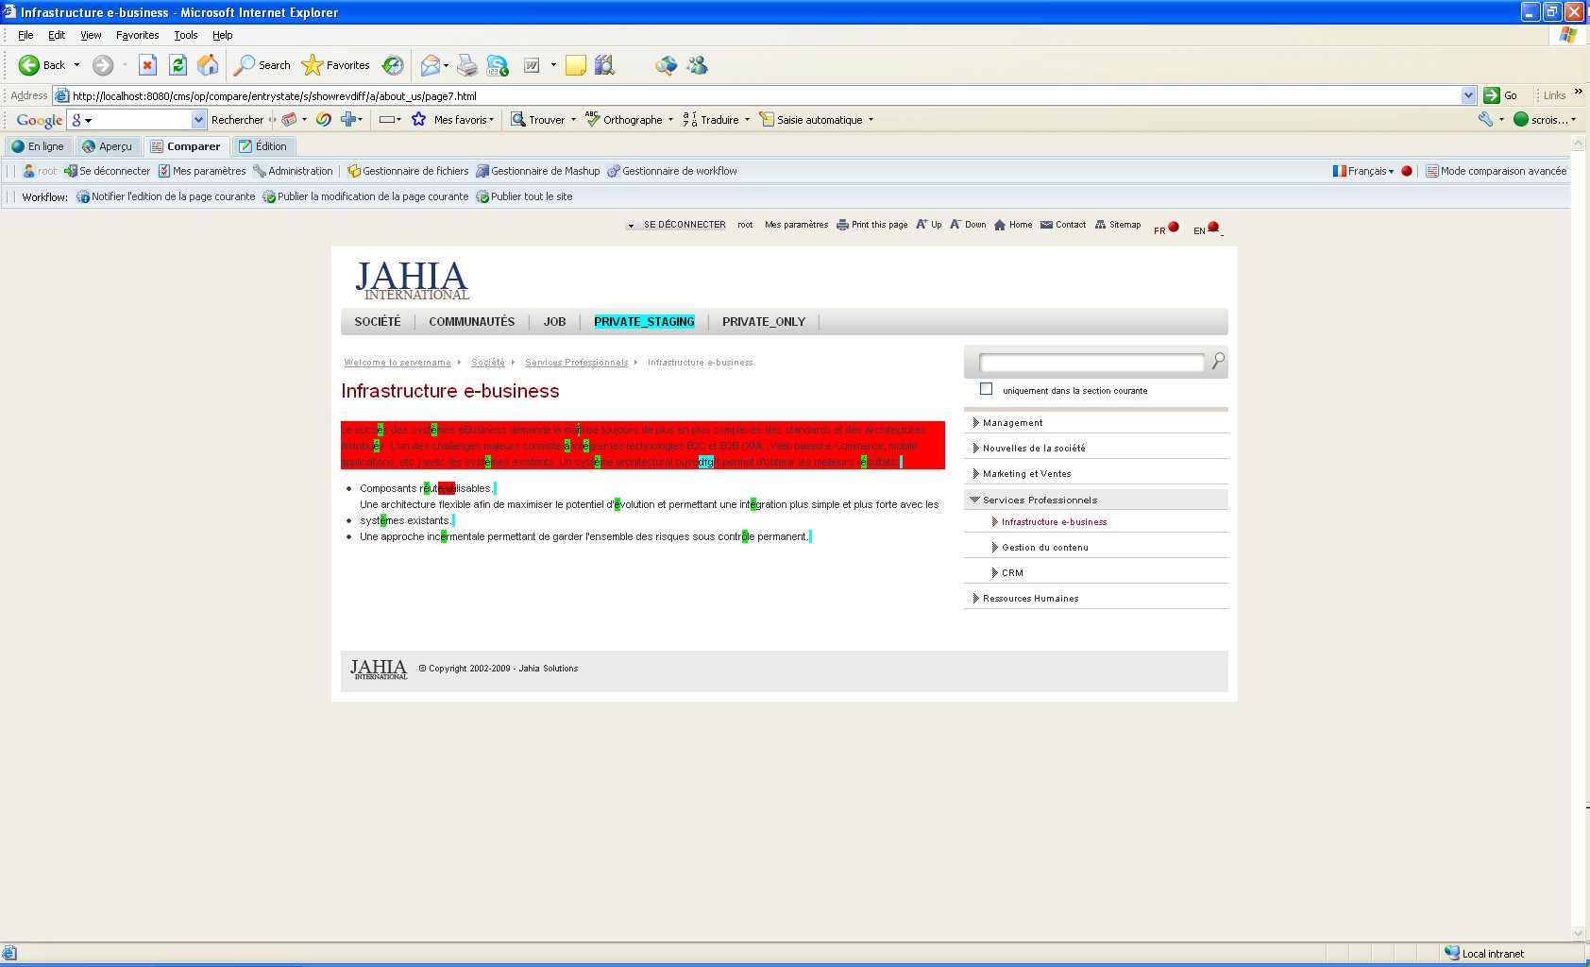This screenshot has height=967, width=1590.
Task: Click Print this page printer icon
Action: point(842,225)
